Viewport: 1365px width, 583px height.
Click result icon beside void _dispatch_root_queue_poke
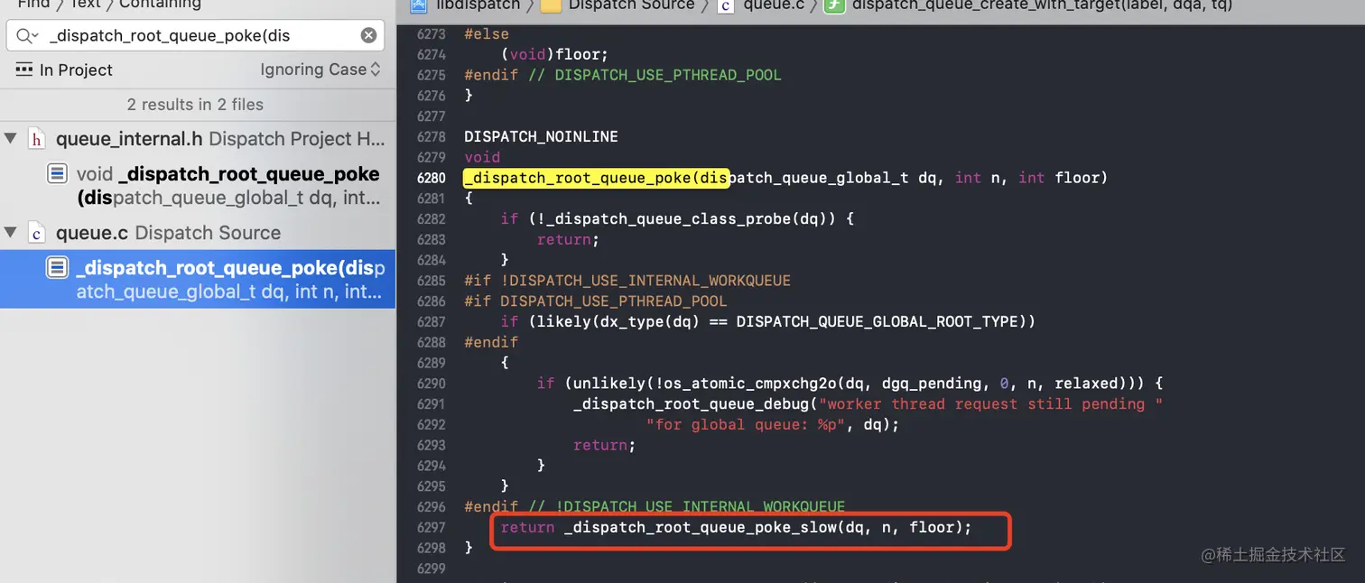[x=58, y=173]
